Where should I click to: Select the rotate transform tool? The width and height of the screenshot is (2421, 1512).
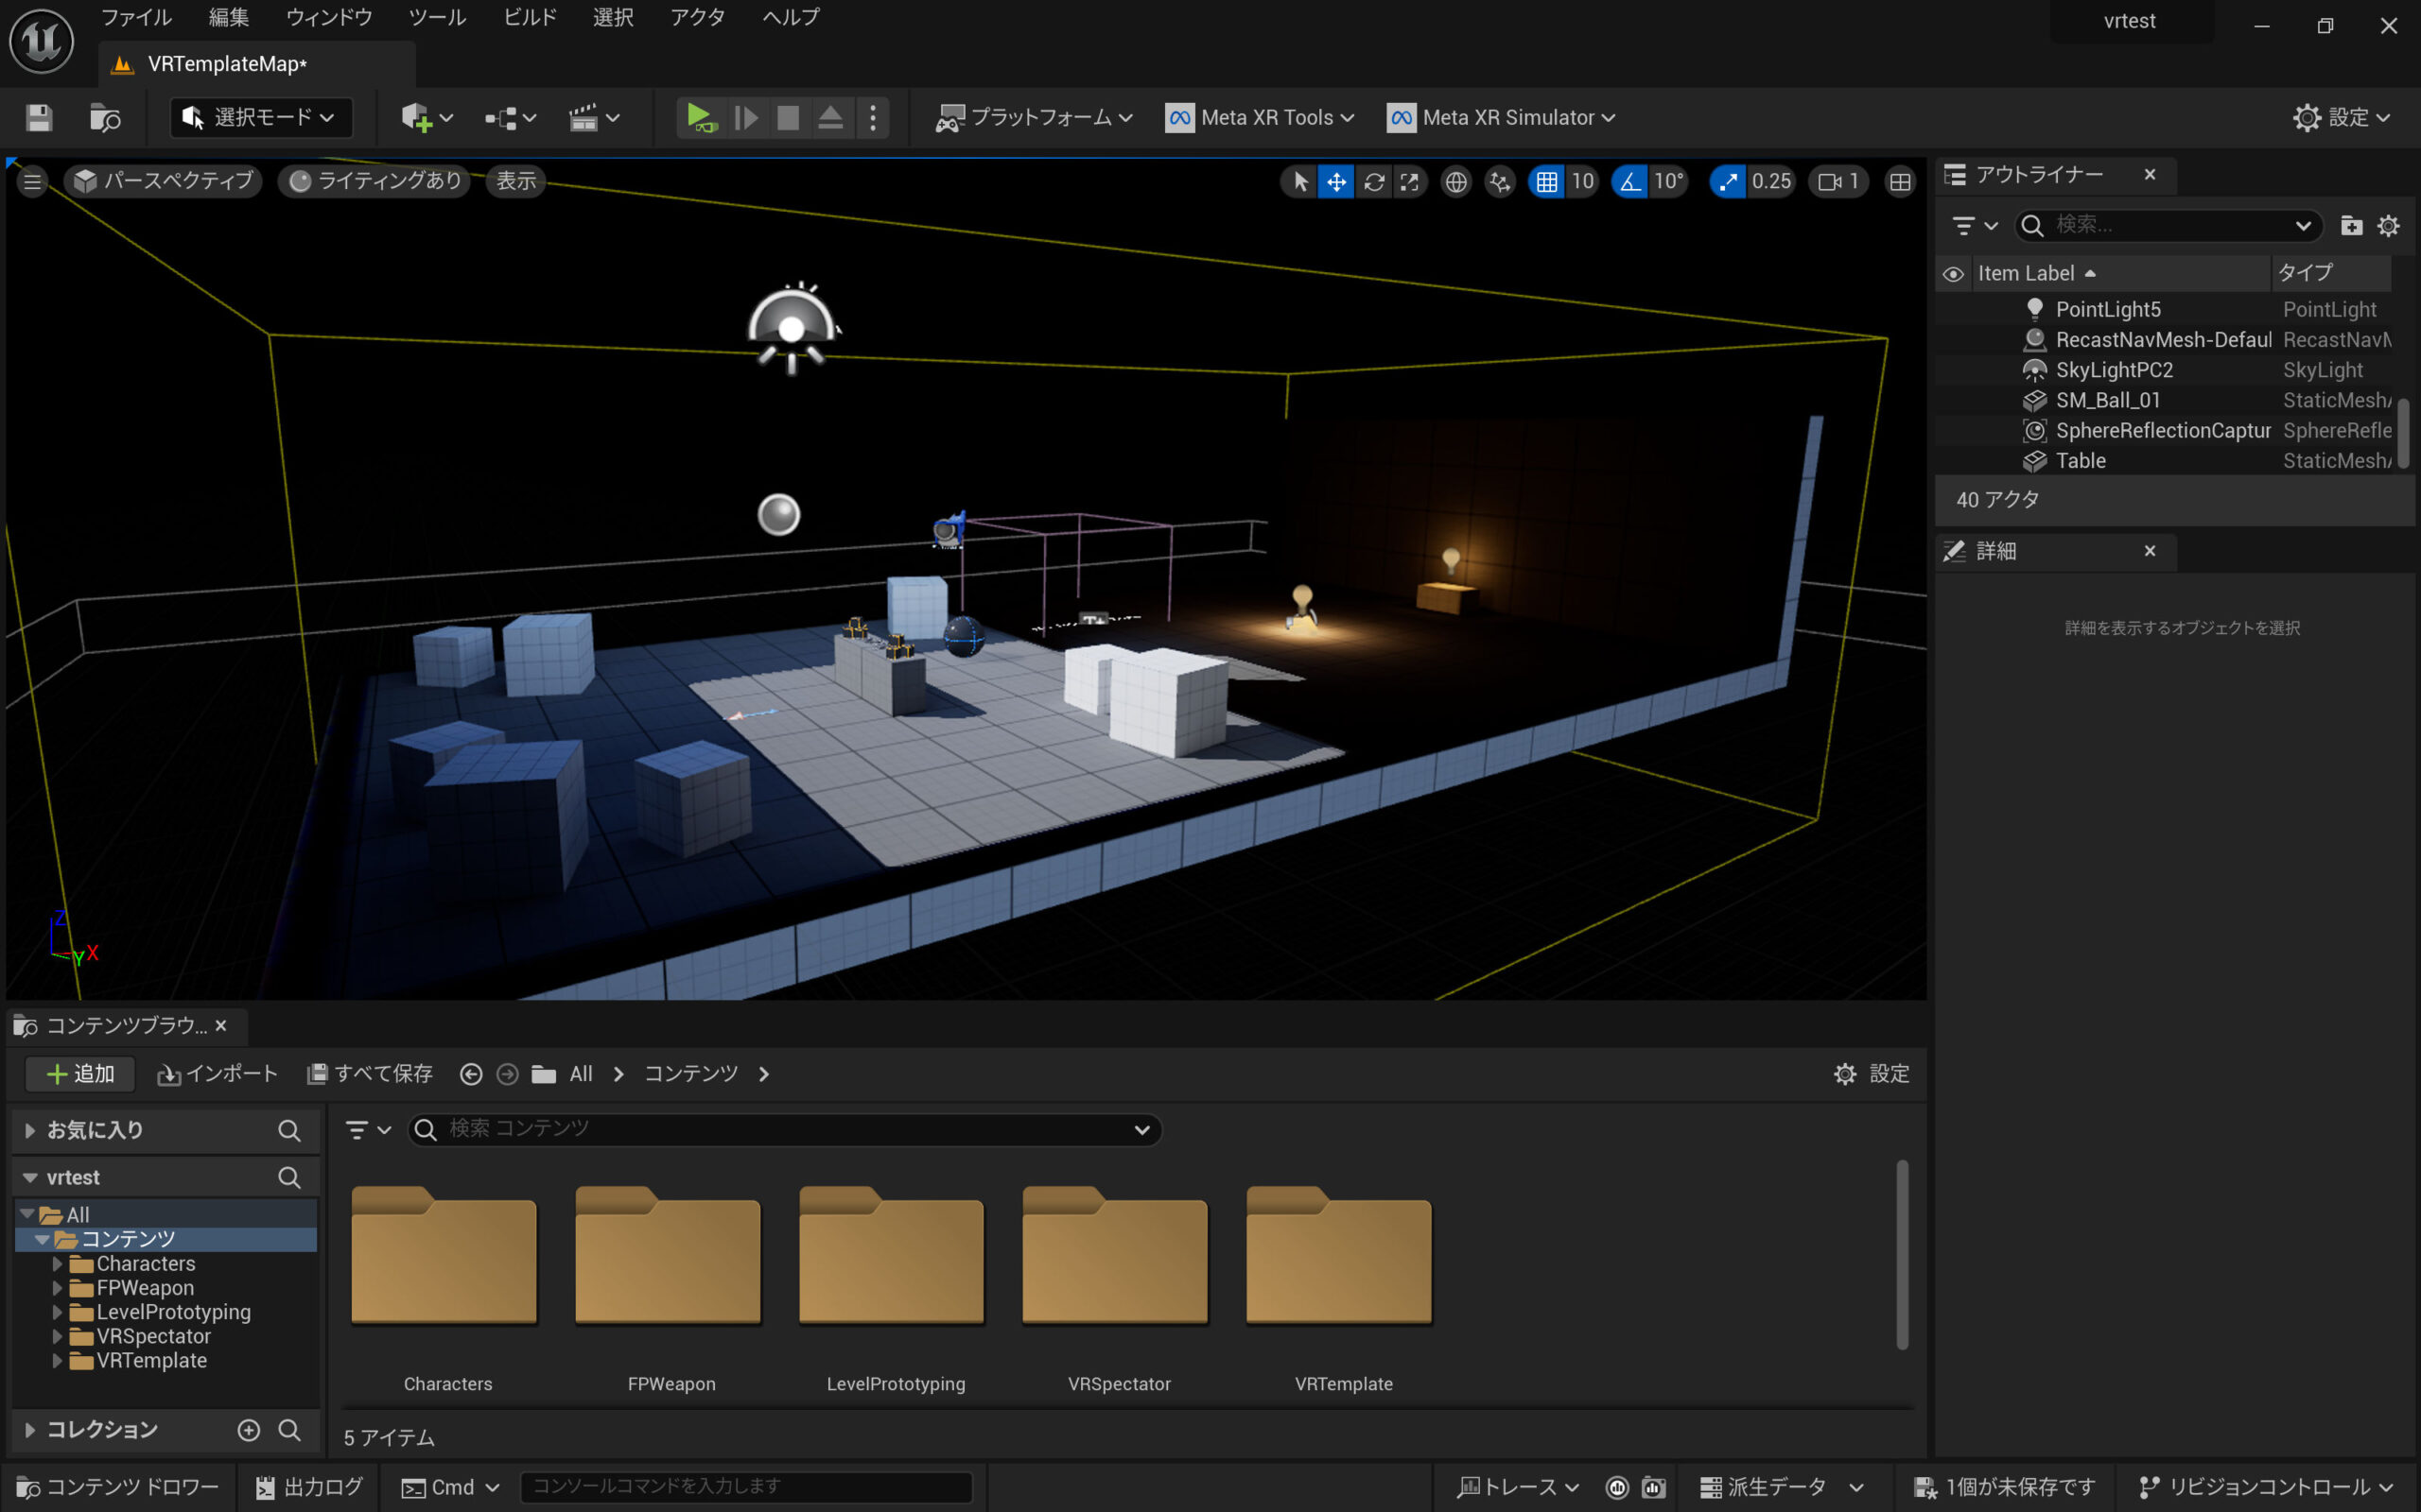tap(1373, 181)
